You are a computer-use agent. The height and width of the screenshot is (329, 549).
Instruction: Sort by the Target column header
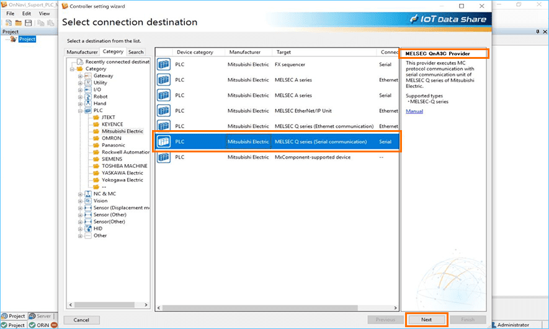(283, 52)
